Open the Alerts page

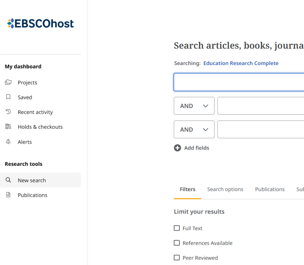click(25, 142)
